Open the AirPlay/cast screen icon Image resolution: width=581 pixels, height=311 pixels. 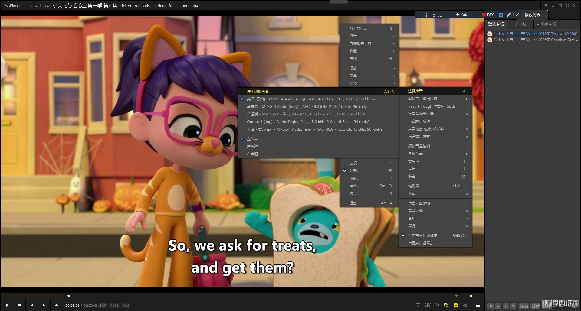(x=418, y=305)
